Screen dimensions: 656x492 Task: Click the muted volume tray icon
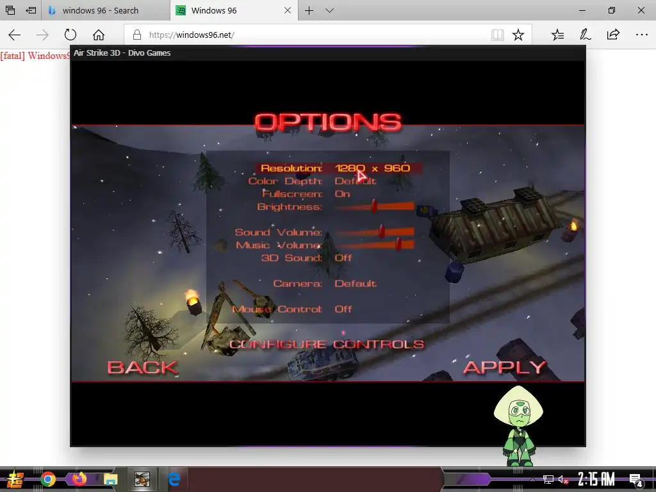(x=563, y=479)
